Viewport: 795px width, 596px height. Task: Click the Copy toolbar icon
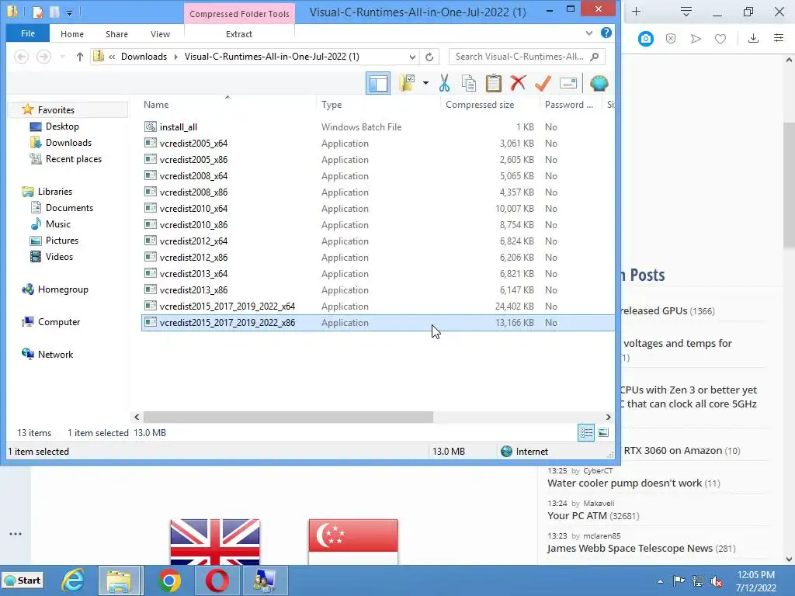click(x=468, y=83)
